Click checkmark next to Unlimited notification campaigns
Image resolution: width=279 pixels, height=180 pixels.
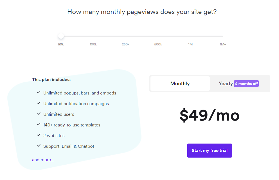click(39, 103)
